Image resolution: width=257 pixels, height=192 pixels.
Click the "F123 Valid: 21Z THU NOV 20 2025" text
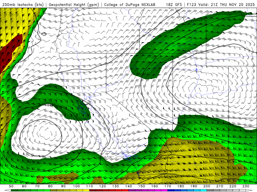click(221, 5)
